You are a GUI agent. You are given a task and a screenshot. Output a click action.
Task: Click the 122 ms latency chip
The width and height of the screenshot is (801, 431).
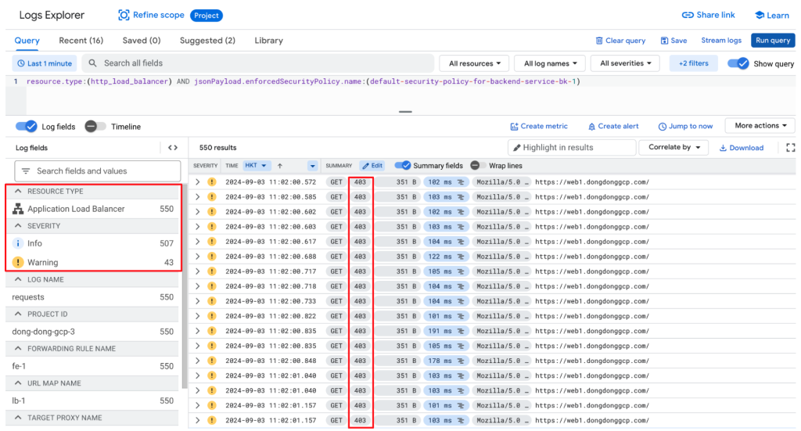(x=445, y=257)
